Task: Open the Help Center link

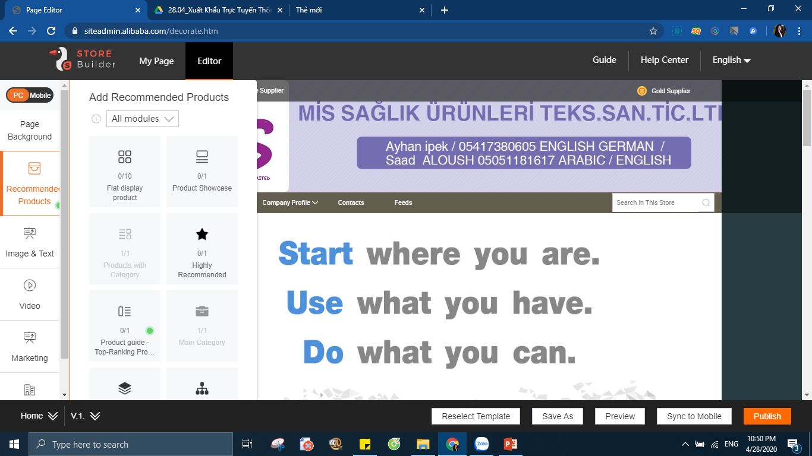Action: [665, 60]
